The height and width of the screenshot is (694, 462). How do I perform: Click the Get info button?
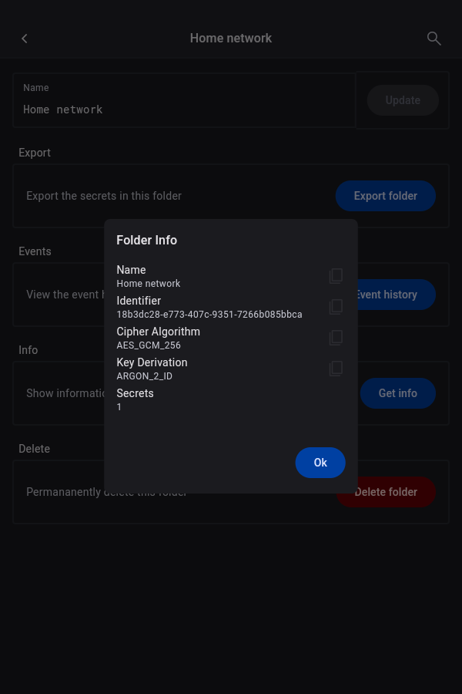(x=397, y=393)
